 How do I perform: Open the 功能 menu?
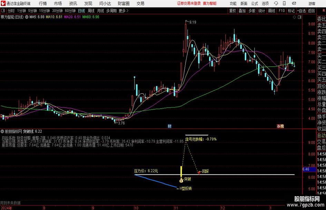[233, 3]
